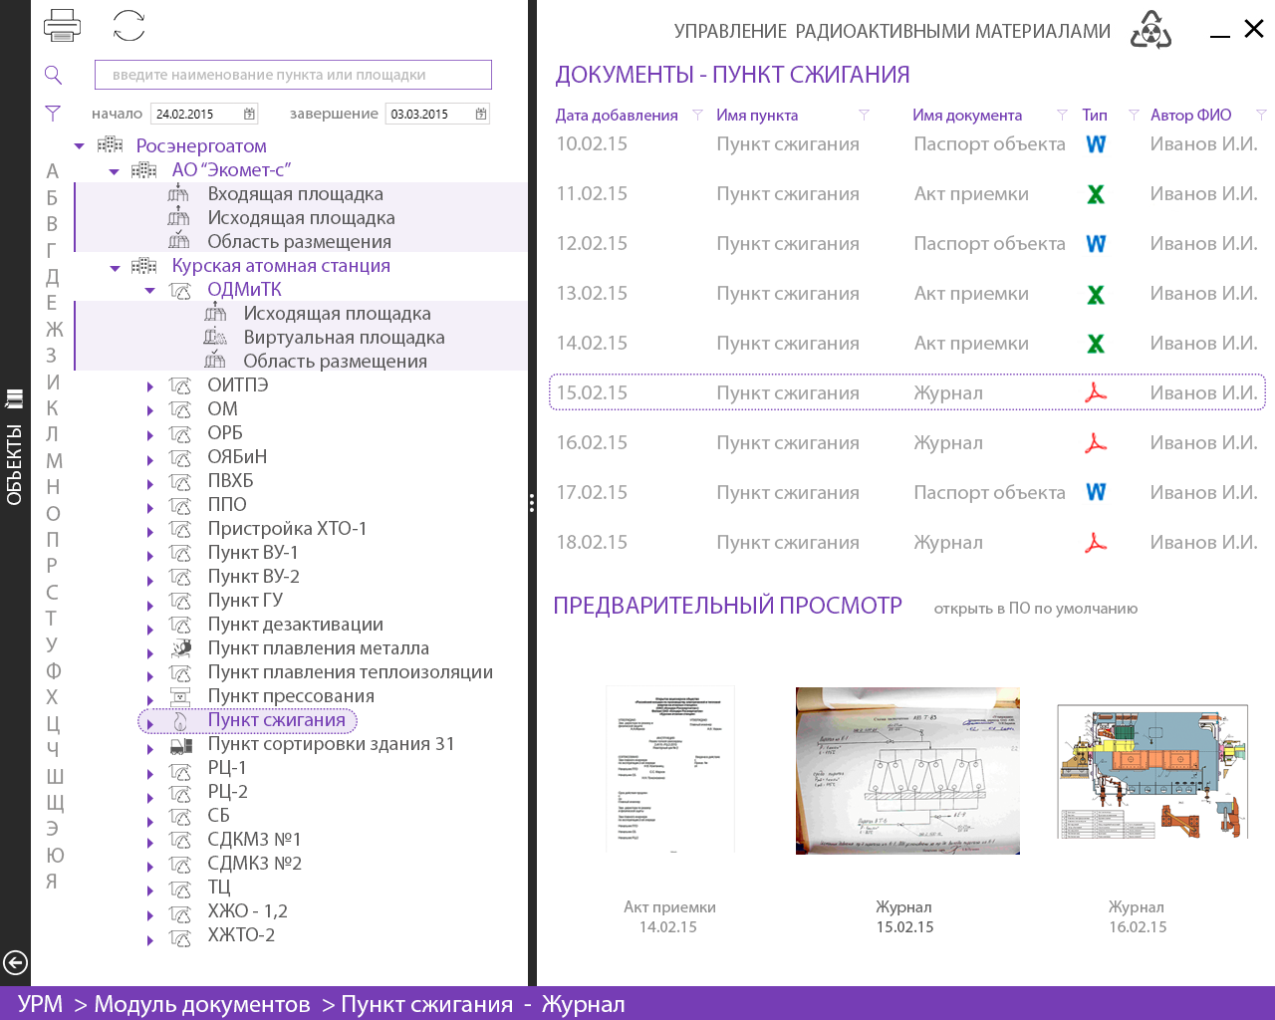
Task: Jump to letter А in alphabet index
Action: click(53, 171)
